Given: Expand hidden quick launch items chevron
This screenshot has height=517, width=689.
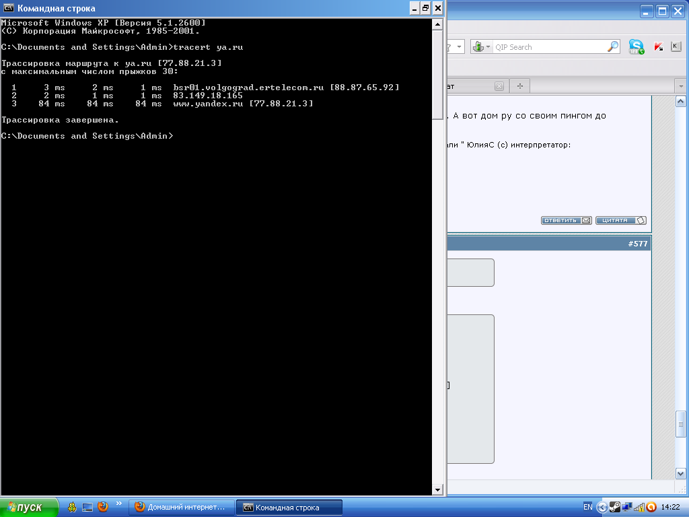Looking at the screenshot, I should coord(119,504).
